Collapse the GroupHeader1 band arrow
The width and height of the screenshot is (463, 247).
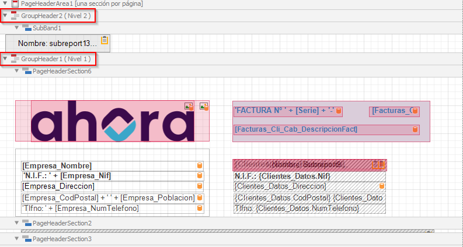point(5,59)
